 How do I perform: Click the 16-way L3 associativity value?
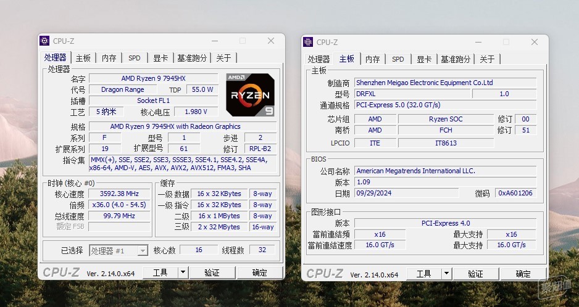(x=262, y=227)
